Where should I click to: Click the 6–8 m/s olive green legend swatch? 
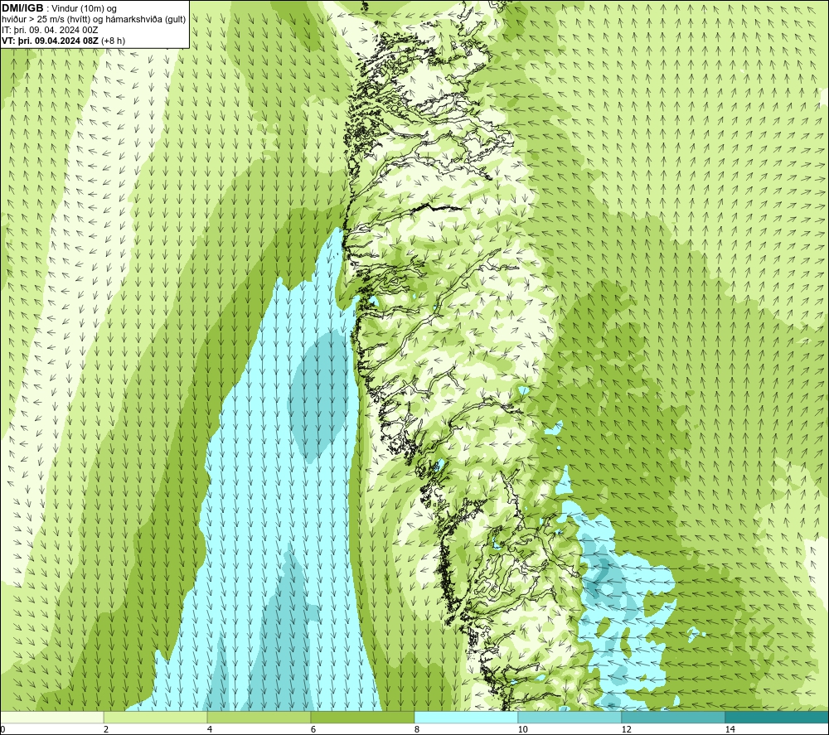click(x=363, y=717)
